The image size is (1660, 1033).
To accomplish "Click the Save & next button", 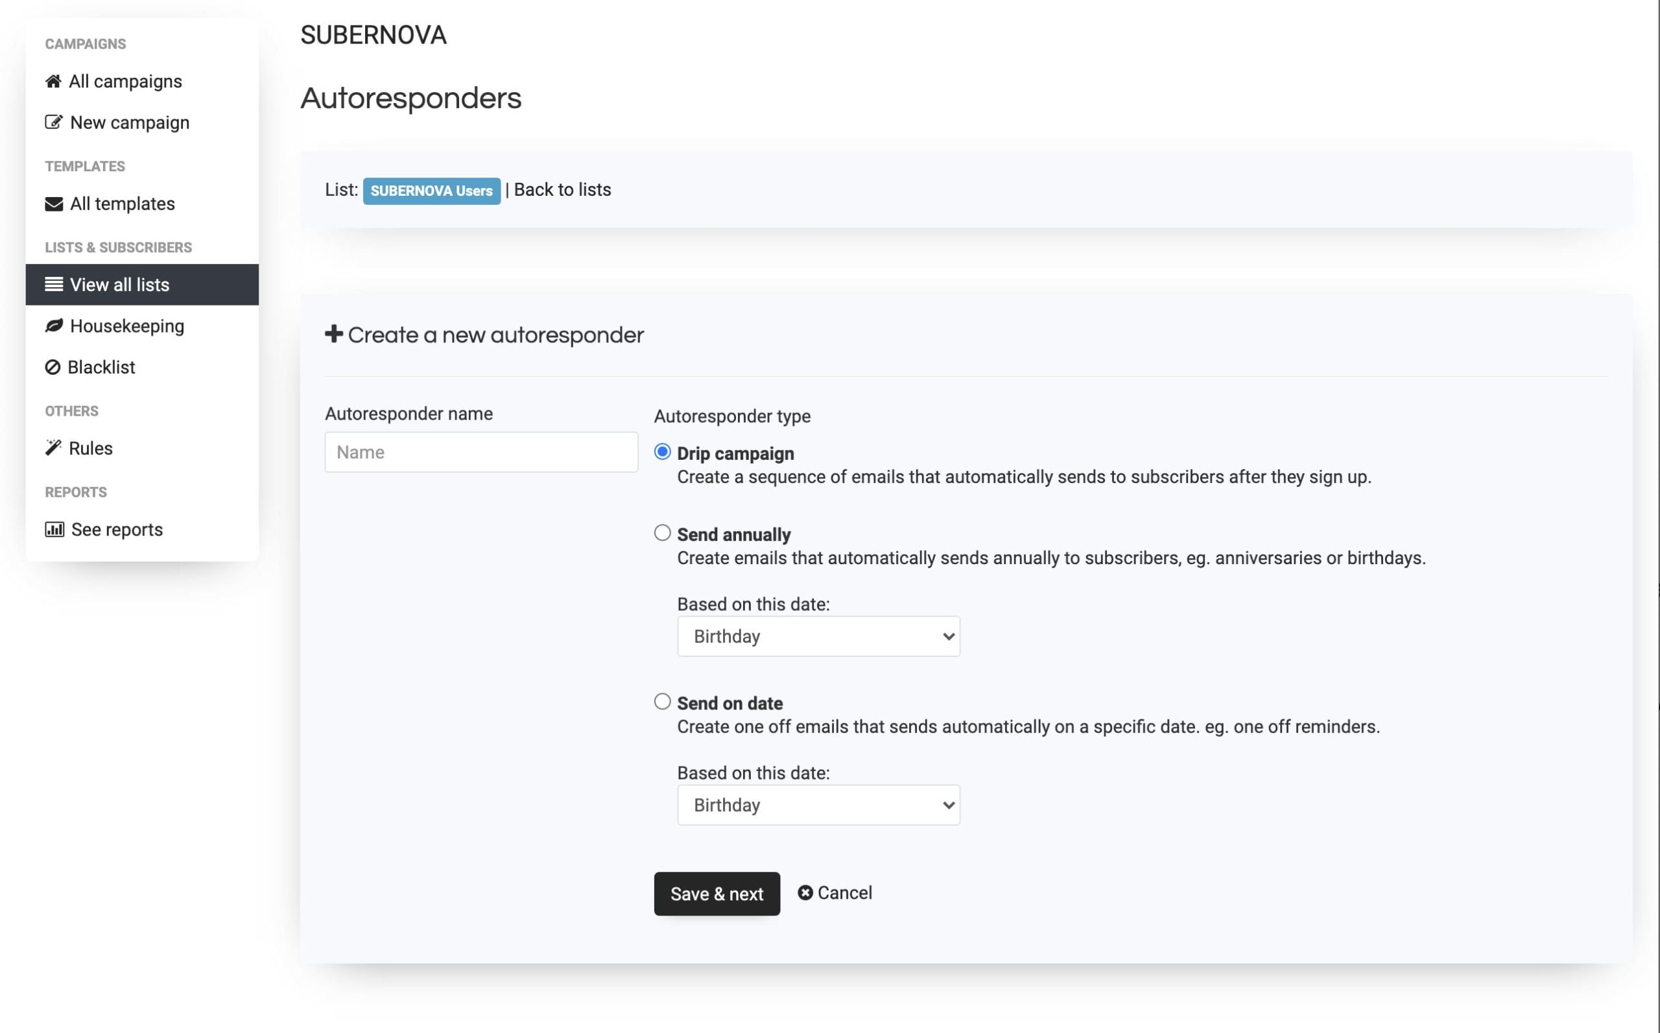I will point(717,892).
